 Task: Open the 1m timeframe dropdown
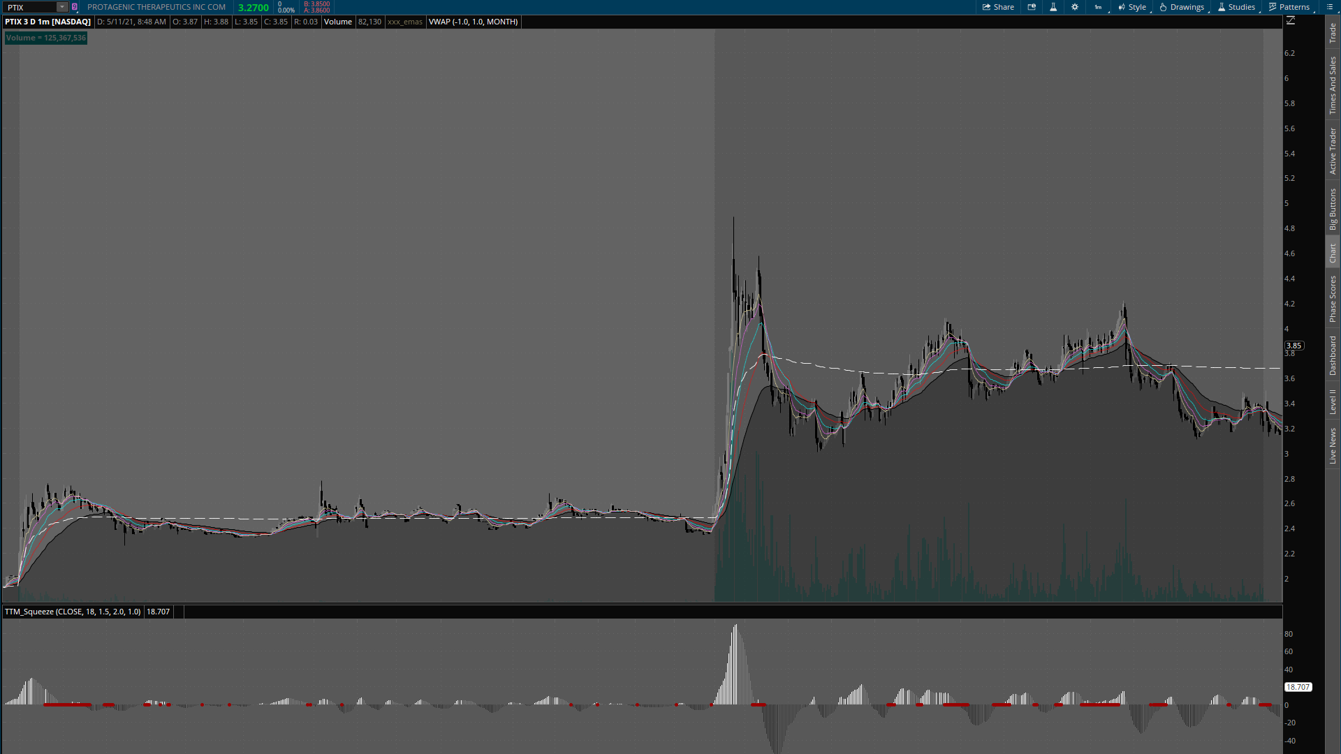click(1099, 7)
